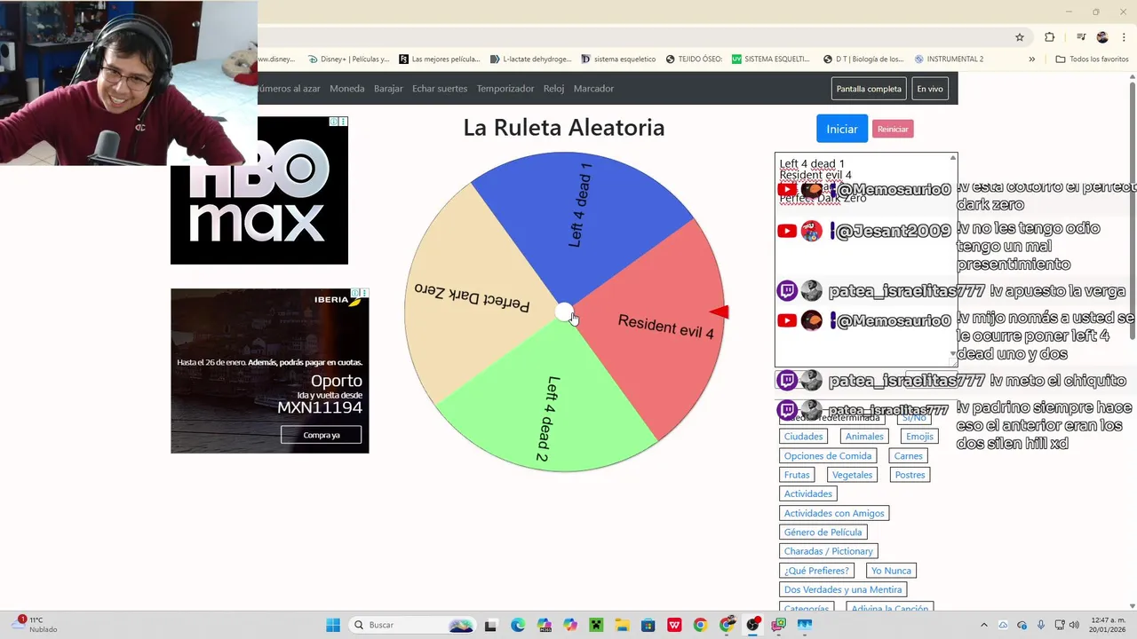Screen dimensions: 1137x639
Task: Open File Explorer from the taskbar
Action: tap(622, 625)
